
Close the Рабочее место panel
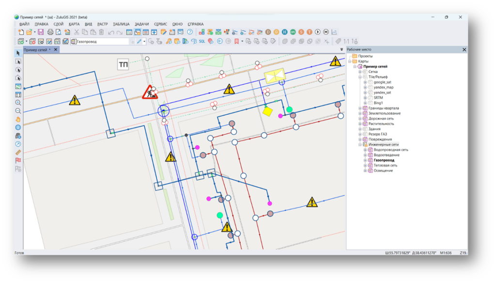(x=464, y=50)
